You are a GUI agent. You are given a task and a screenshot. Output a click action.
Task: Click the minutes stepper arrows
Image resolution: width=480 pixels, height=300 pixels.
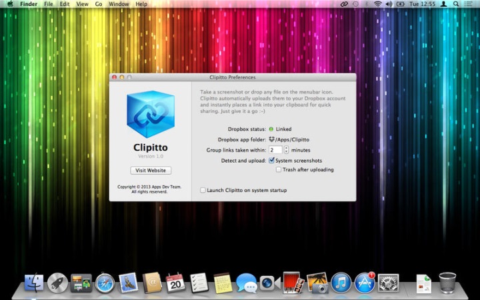(287, 150)
